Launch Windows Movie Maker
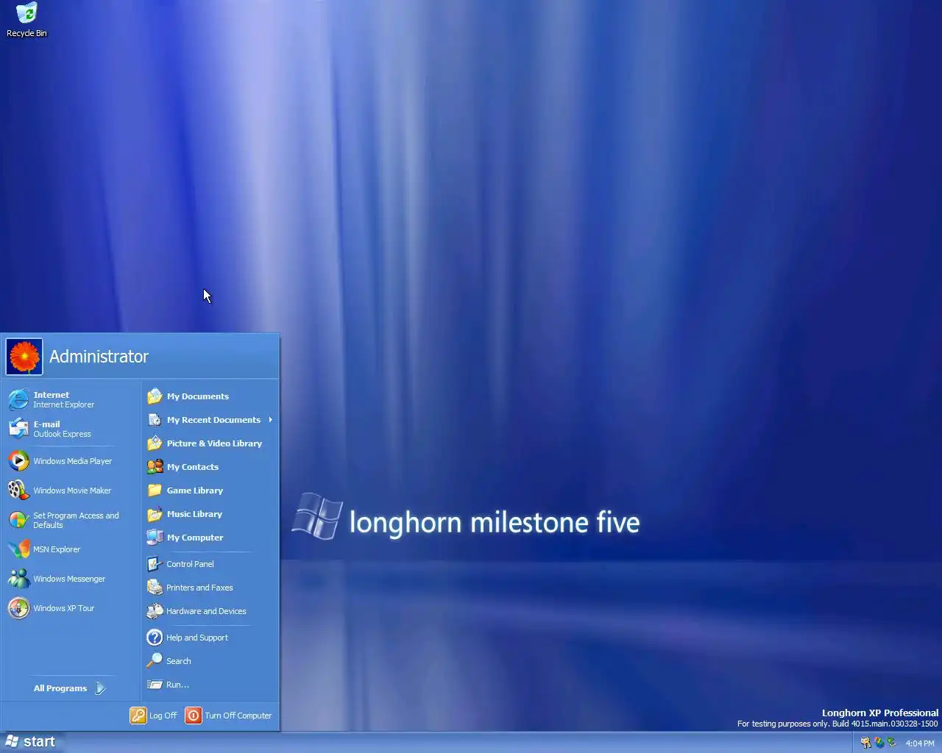 pyautogui.click(x=71, y=490)
